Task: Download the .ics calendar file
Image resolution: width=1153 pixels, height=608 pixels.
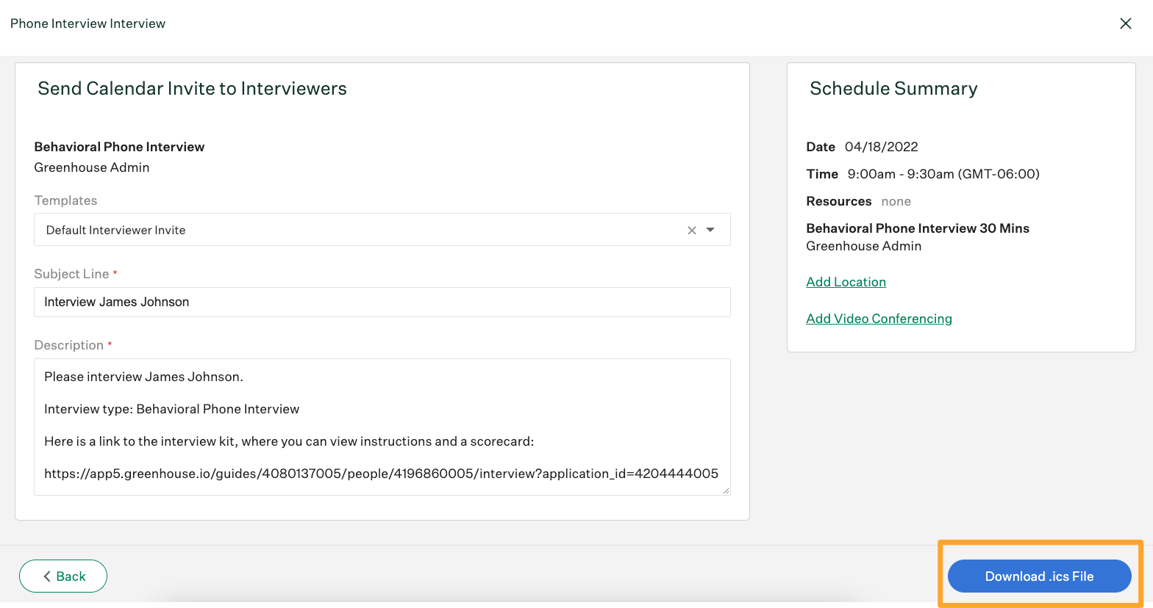Action: pyautogui.click(x=1039, y=576)
